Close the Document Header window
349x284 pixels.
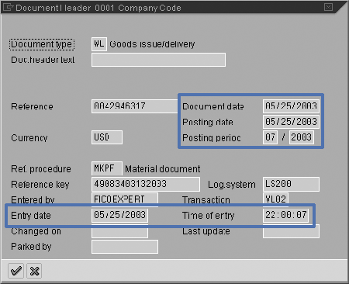tap(328, 7)
